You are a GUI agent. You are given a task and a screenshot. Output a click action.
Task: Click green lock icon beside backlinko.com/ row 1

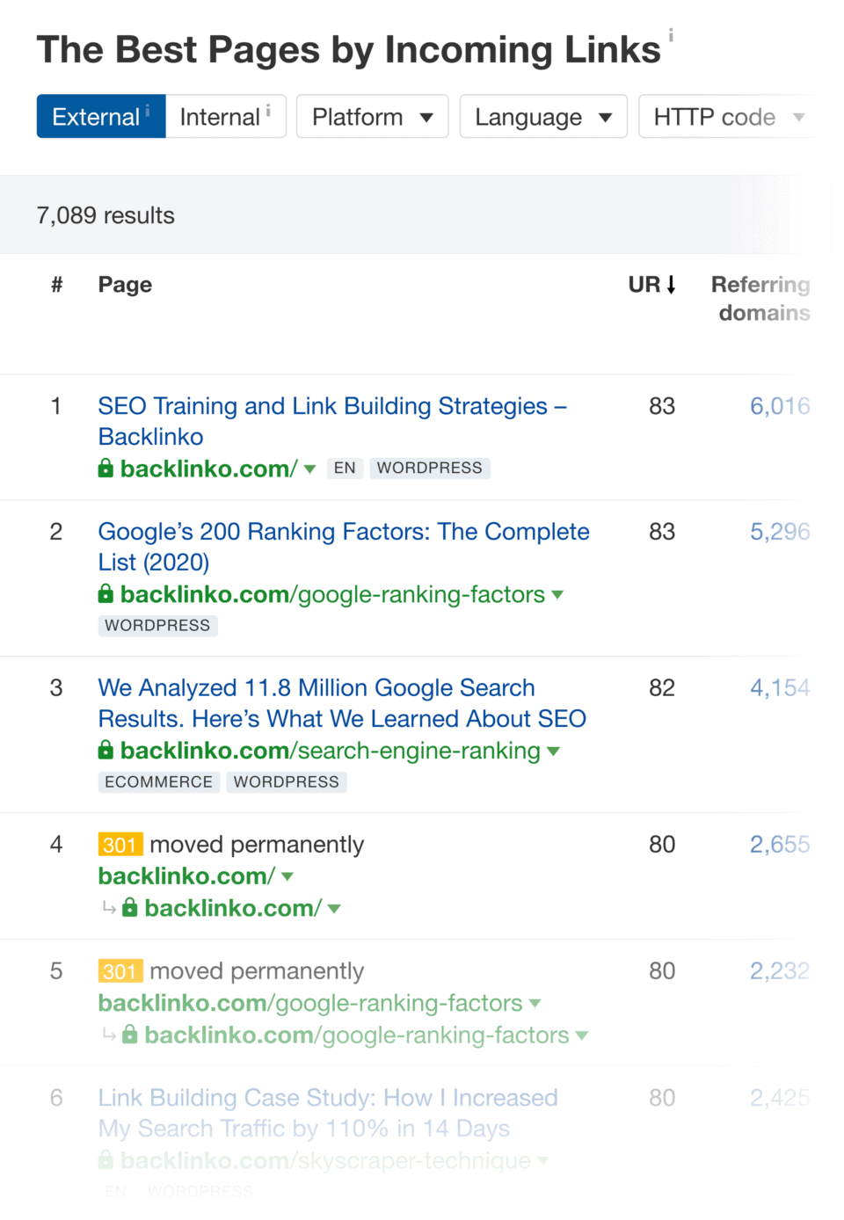[x=105, y=468]
